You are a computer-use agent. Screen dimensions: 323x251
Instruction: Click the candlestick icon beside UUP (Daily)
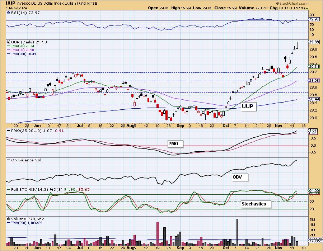pos(9,42)
